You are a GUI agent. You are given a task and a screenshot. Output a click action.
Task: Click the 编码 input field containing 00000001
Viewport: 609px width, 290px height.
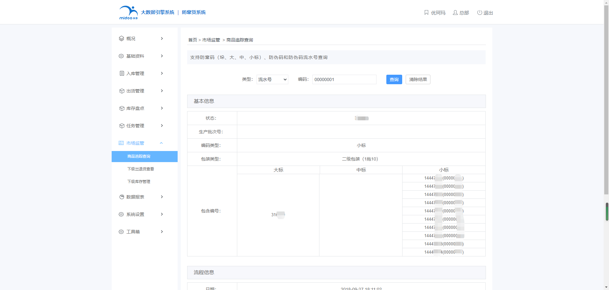pos(344,79)
